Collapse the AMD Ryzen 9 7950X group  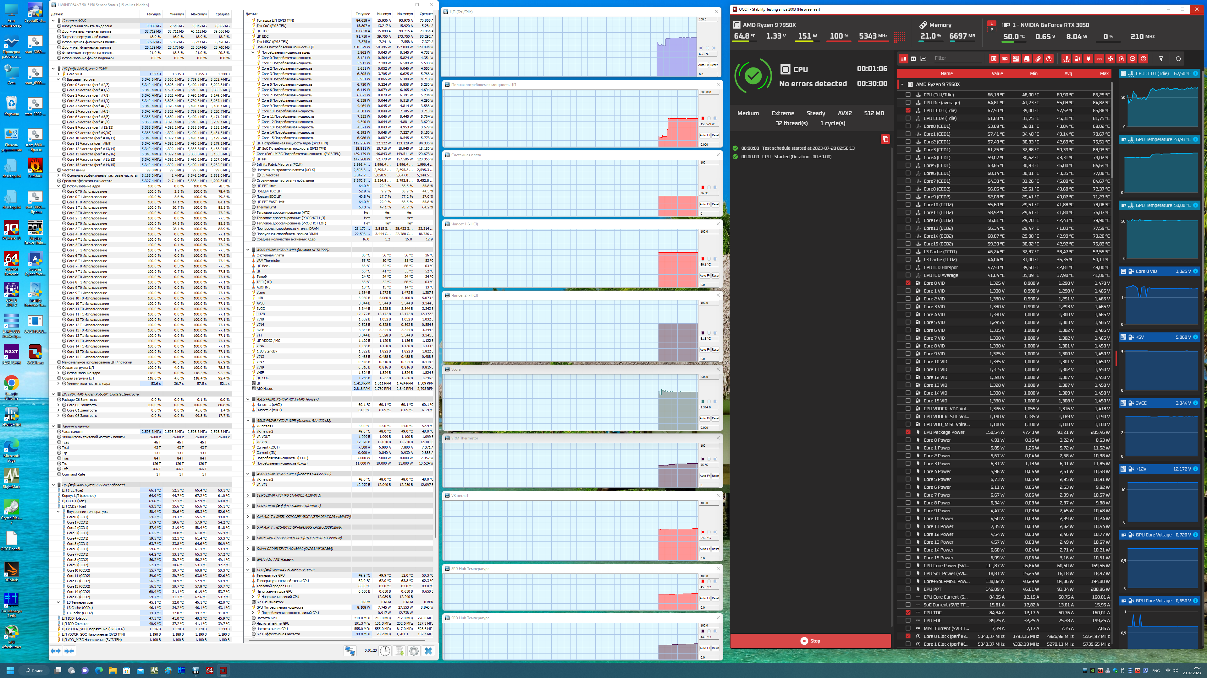point(902,84)
